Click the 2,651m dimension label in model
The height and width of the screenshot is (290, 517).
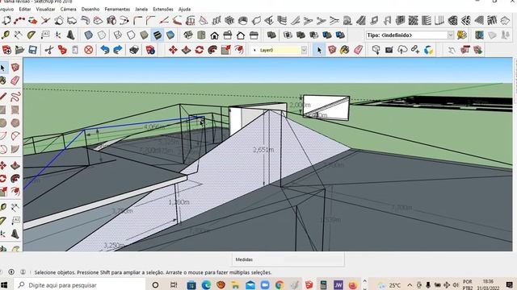pyautogui.click(x=263, y=150)
